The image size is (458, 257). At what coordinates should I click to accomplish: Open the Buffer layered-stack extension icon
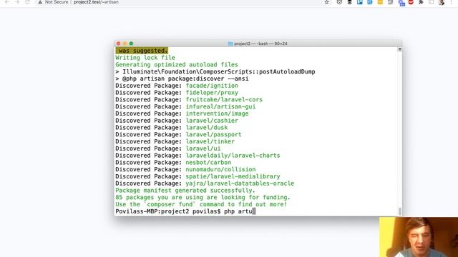point(349,2)
